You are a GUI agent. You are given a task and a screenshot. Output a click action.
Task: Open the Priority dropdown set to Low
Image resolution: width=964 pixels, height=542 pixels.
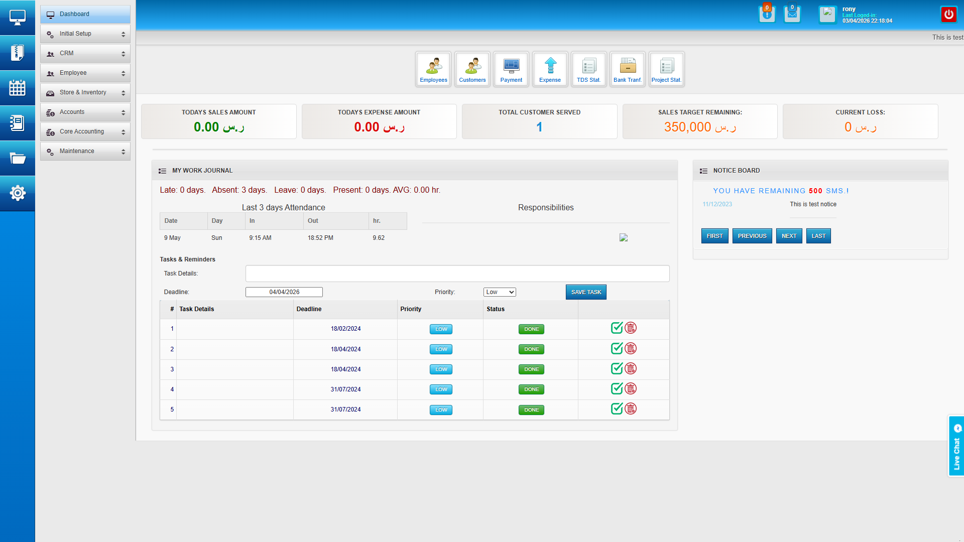(x=500, y=292)
